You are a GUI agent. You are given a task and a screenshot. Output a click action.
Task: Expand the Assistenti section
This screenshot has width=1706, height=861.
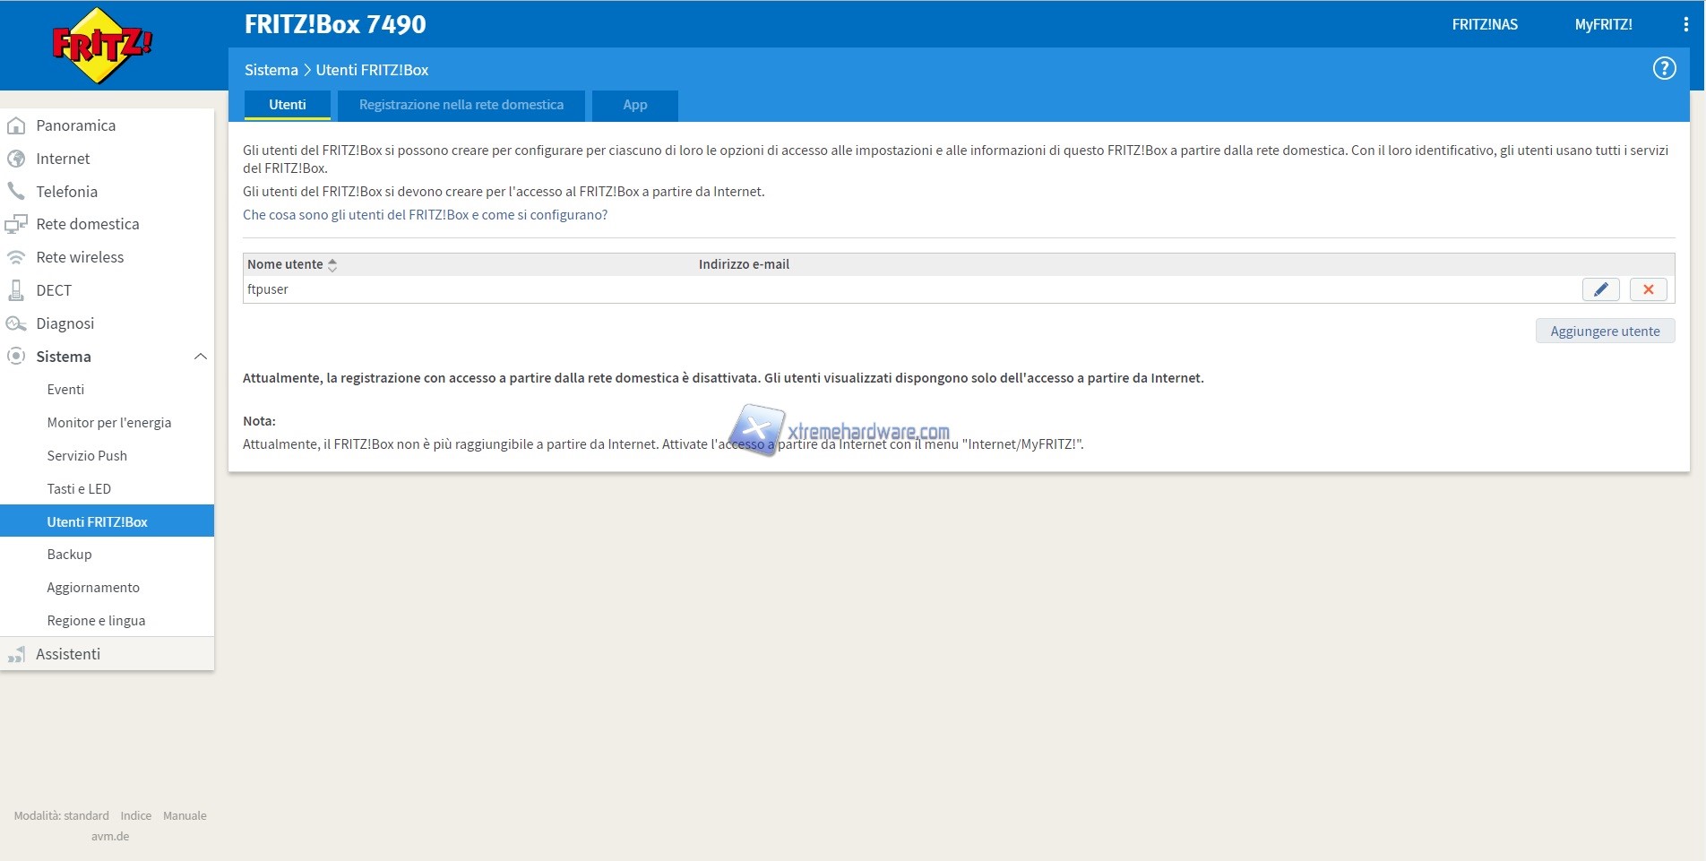(68, 654)
